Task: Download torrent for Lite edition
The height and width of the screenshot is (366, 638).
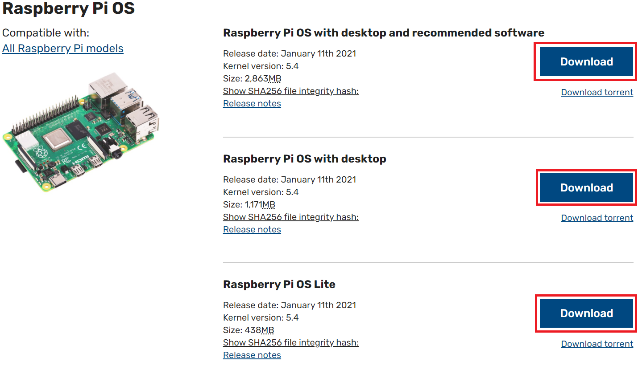Action: click(597, 344)
